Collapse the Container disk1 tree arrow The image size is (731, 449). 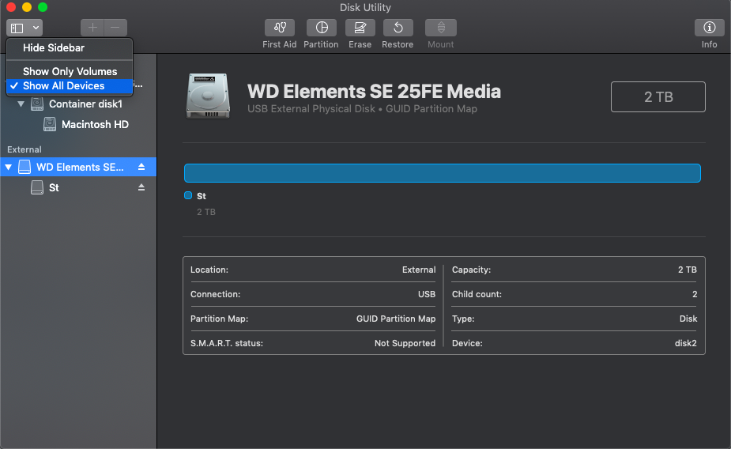[x=21, y=104]
